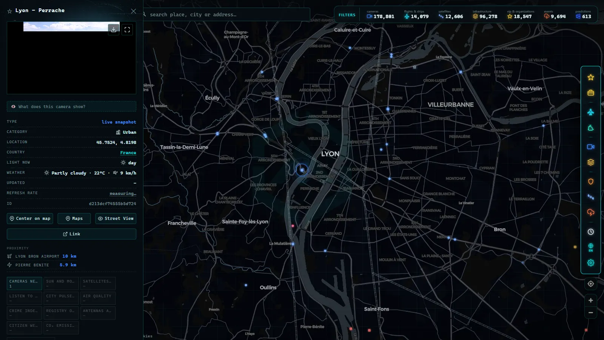Open Street View for this camera
Screen dimensions: 604x340
click(116, 218)
